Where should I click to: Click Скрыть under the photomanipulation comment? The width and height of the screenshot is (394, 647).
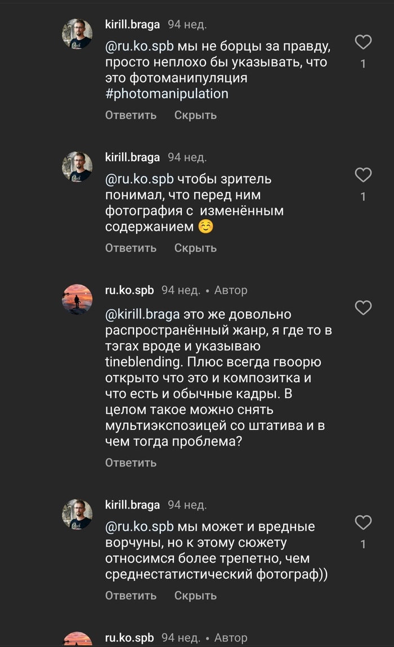pos(195,115)
